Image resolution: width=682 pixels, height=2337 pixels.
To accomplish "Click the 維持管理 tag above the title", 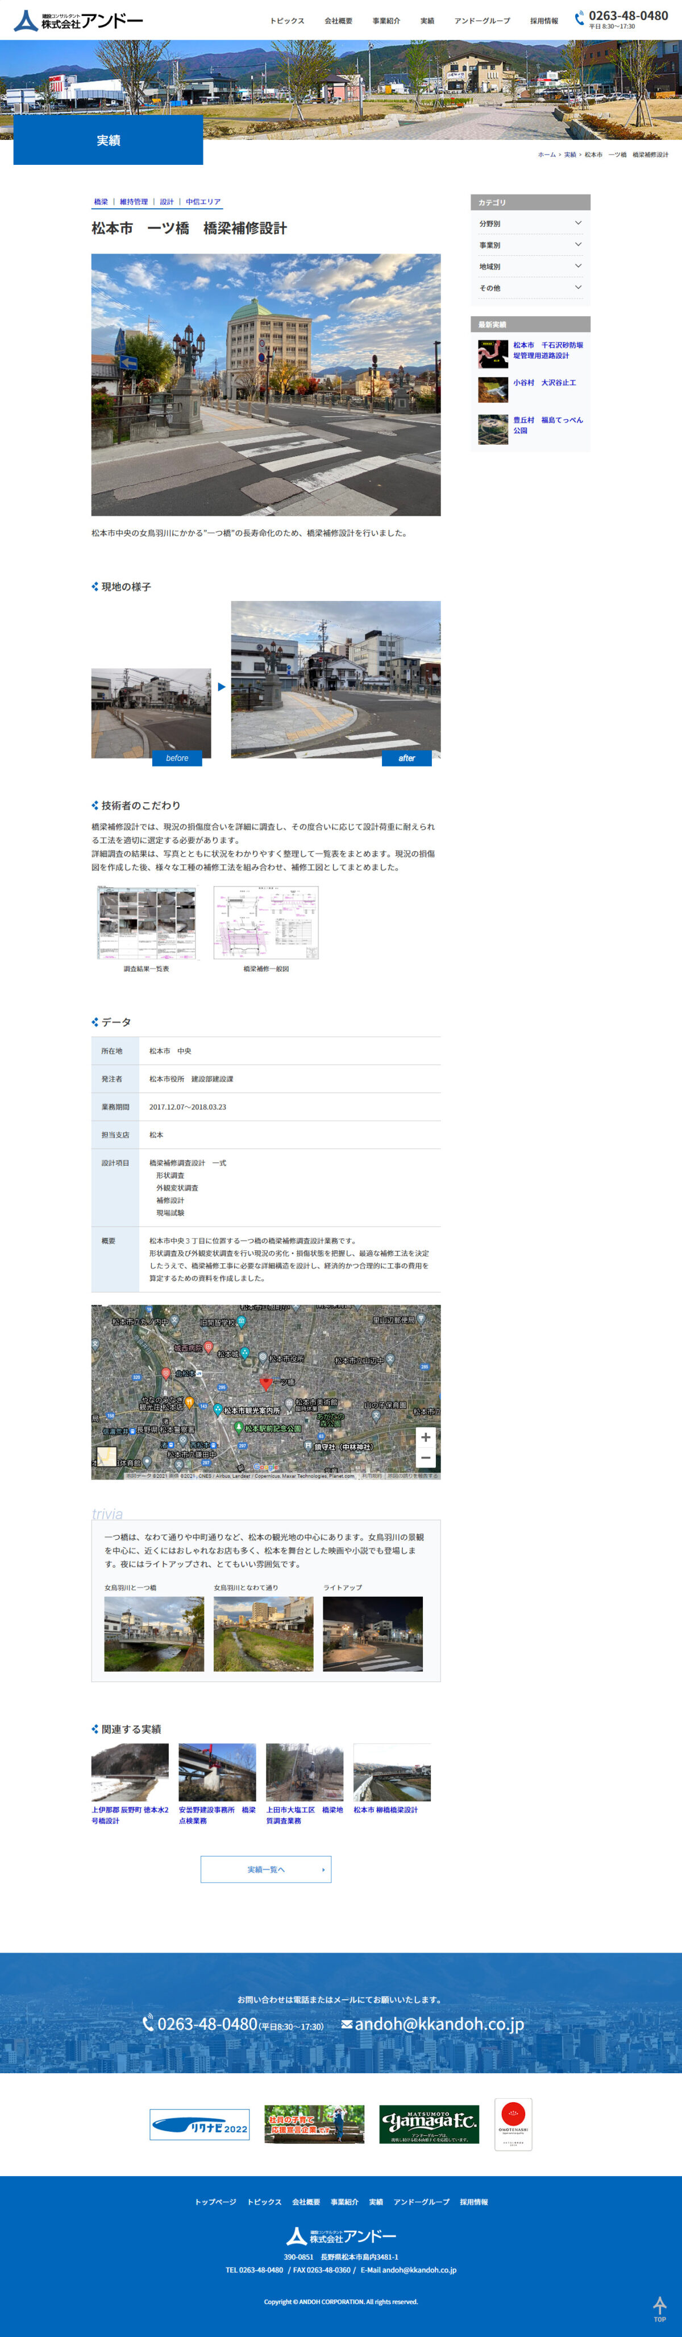I will [x=134, y=201].
